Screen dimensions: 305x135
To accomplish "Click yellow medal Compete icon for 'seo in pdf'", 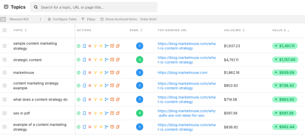I will coord(95,113).
